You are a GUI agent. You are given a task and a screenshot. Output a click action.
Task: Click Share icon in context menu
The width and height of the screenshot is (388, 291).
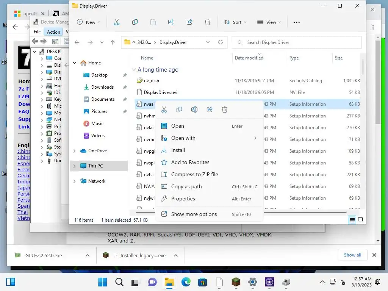[209, 110]
